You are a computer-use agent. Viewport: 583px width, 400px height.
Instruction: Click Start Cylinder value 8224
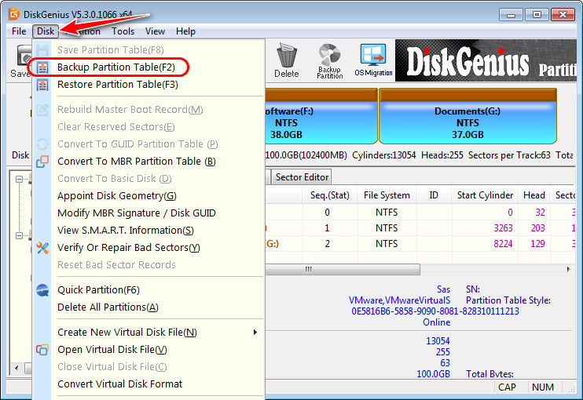coord(503,244)
